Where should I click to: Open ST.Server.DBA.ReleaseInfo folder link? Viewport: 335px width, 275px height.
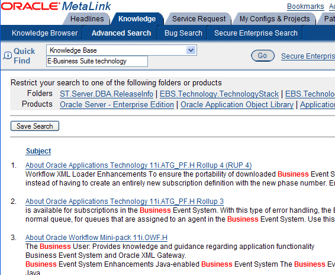107,94
